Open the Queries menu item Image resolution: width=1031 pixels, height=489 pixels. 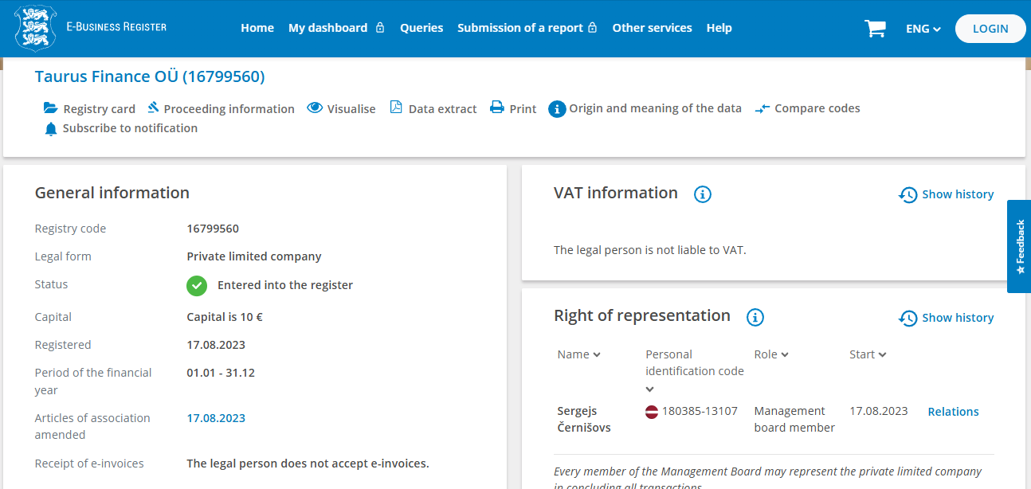[421, 28]
